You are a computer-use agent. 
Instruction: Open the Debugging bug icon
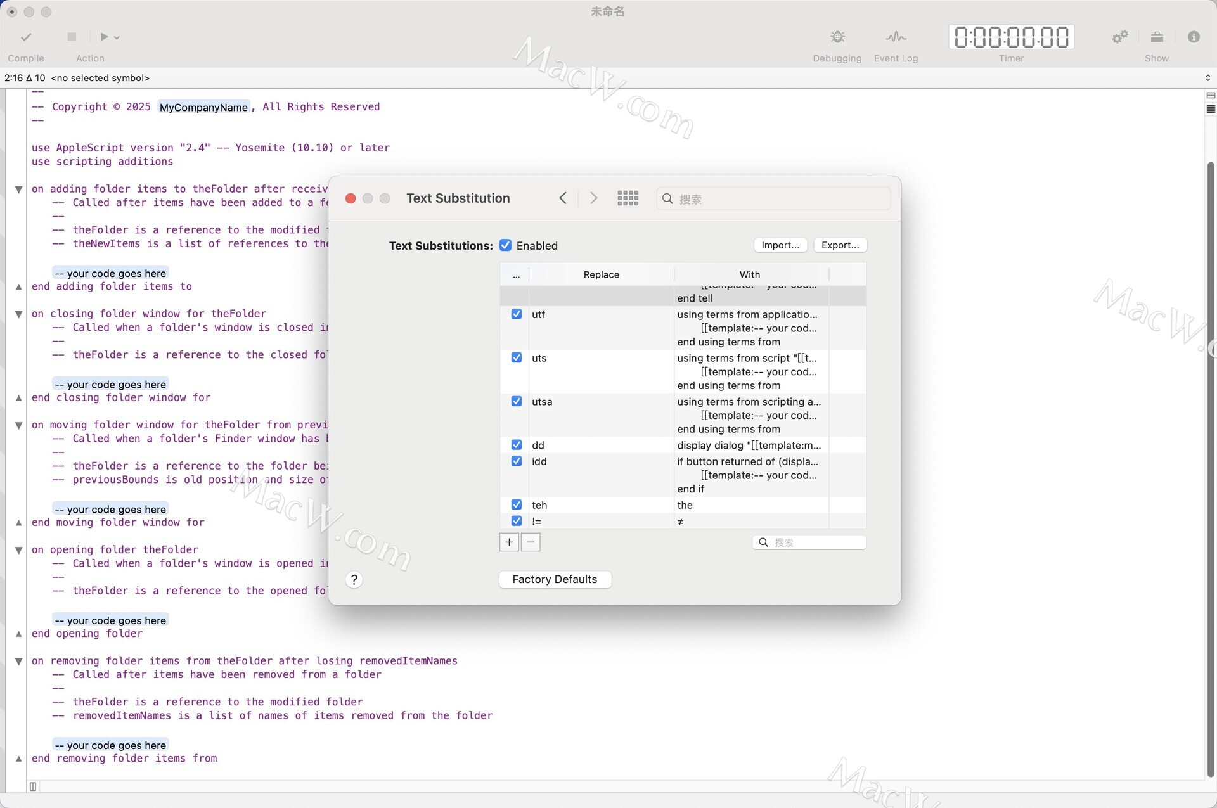coord(837,37)
